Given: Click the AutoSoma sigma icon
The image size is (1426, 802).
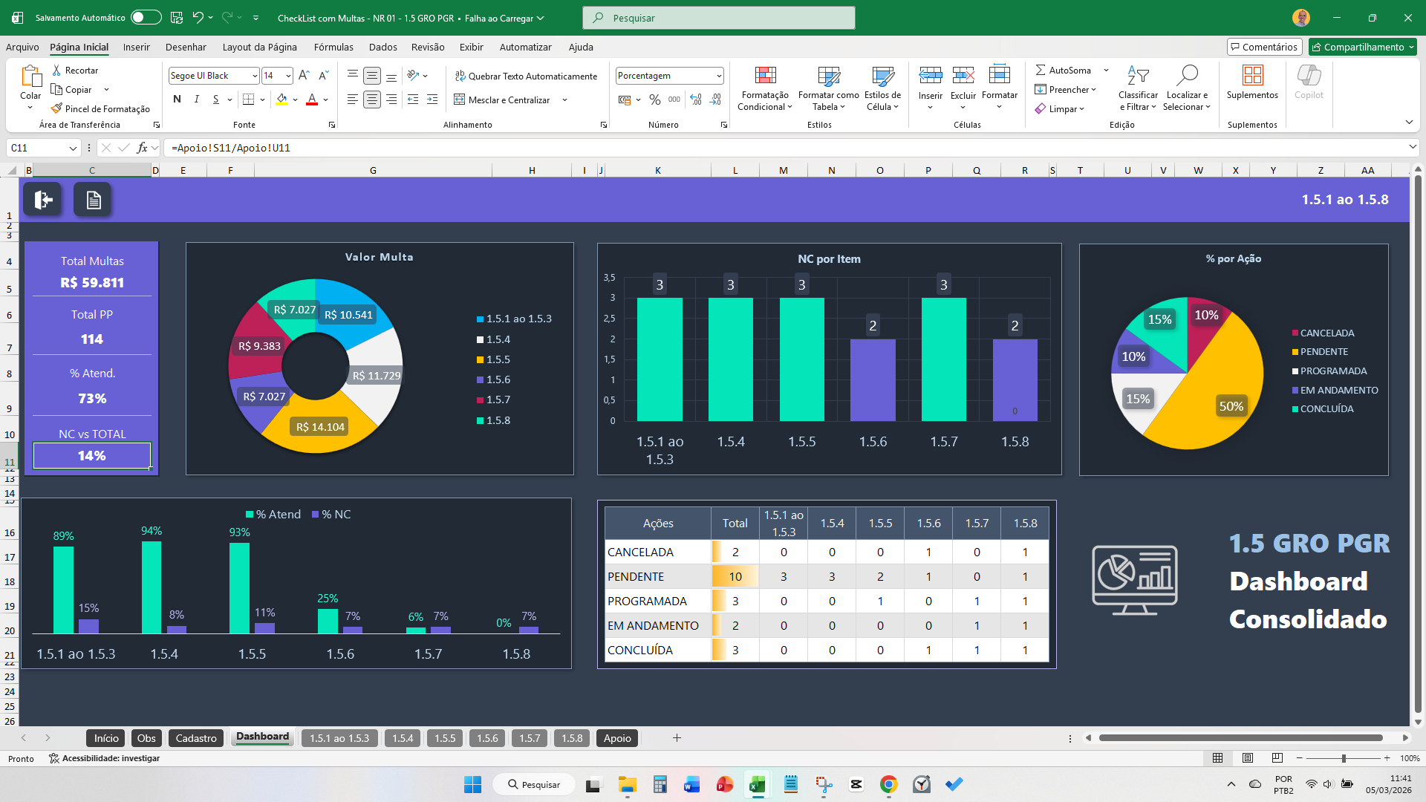Looking at the screenshot, I should point(1041,70).
